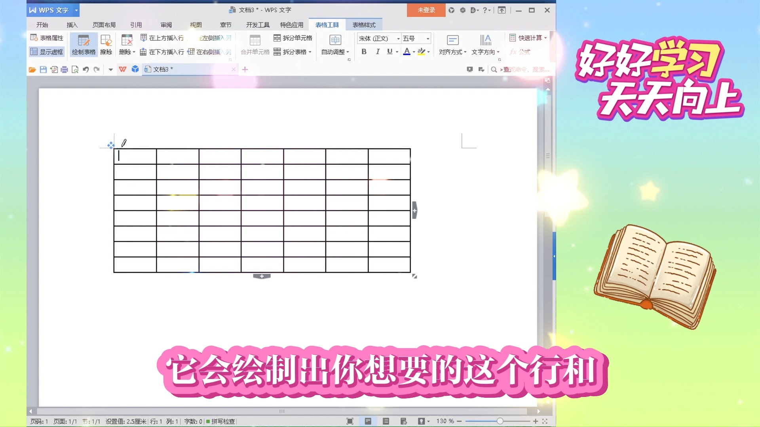Click the zoom slider handle

[x=500, y=421]
